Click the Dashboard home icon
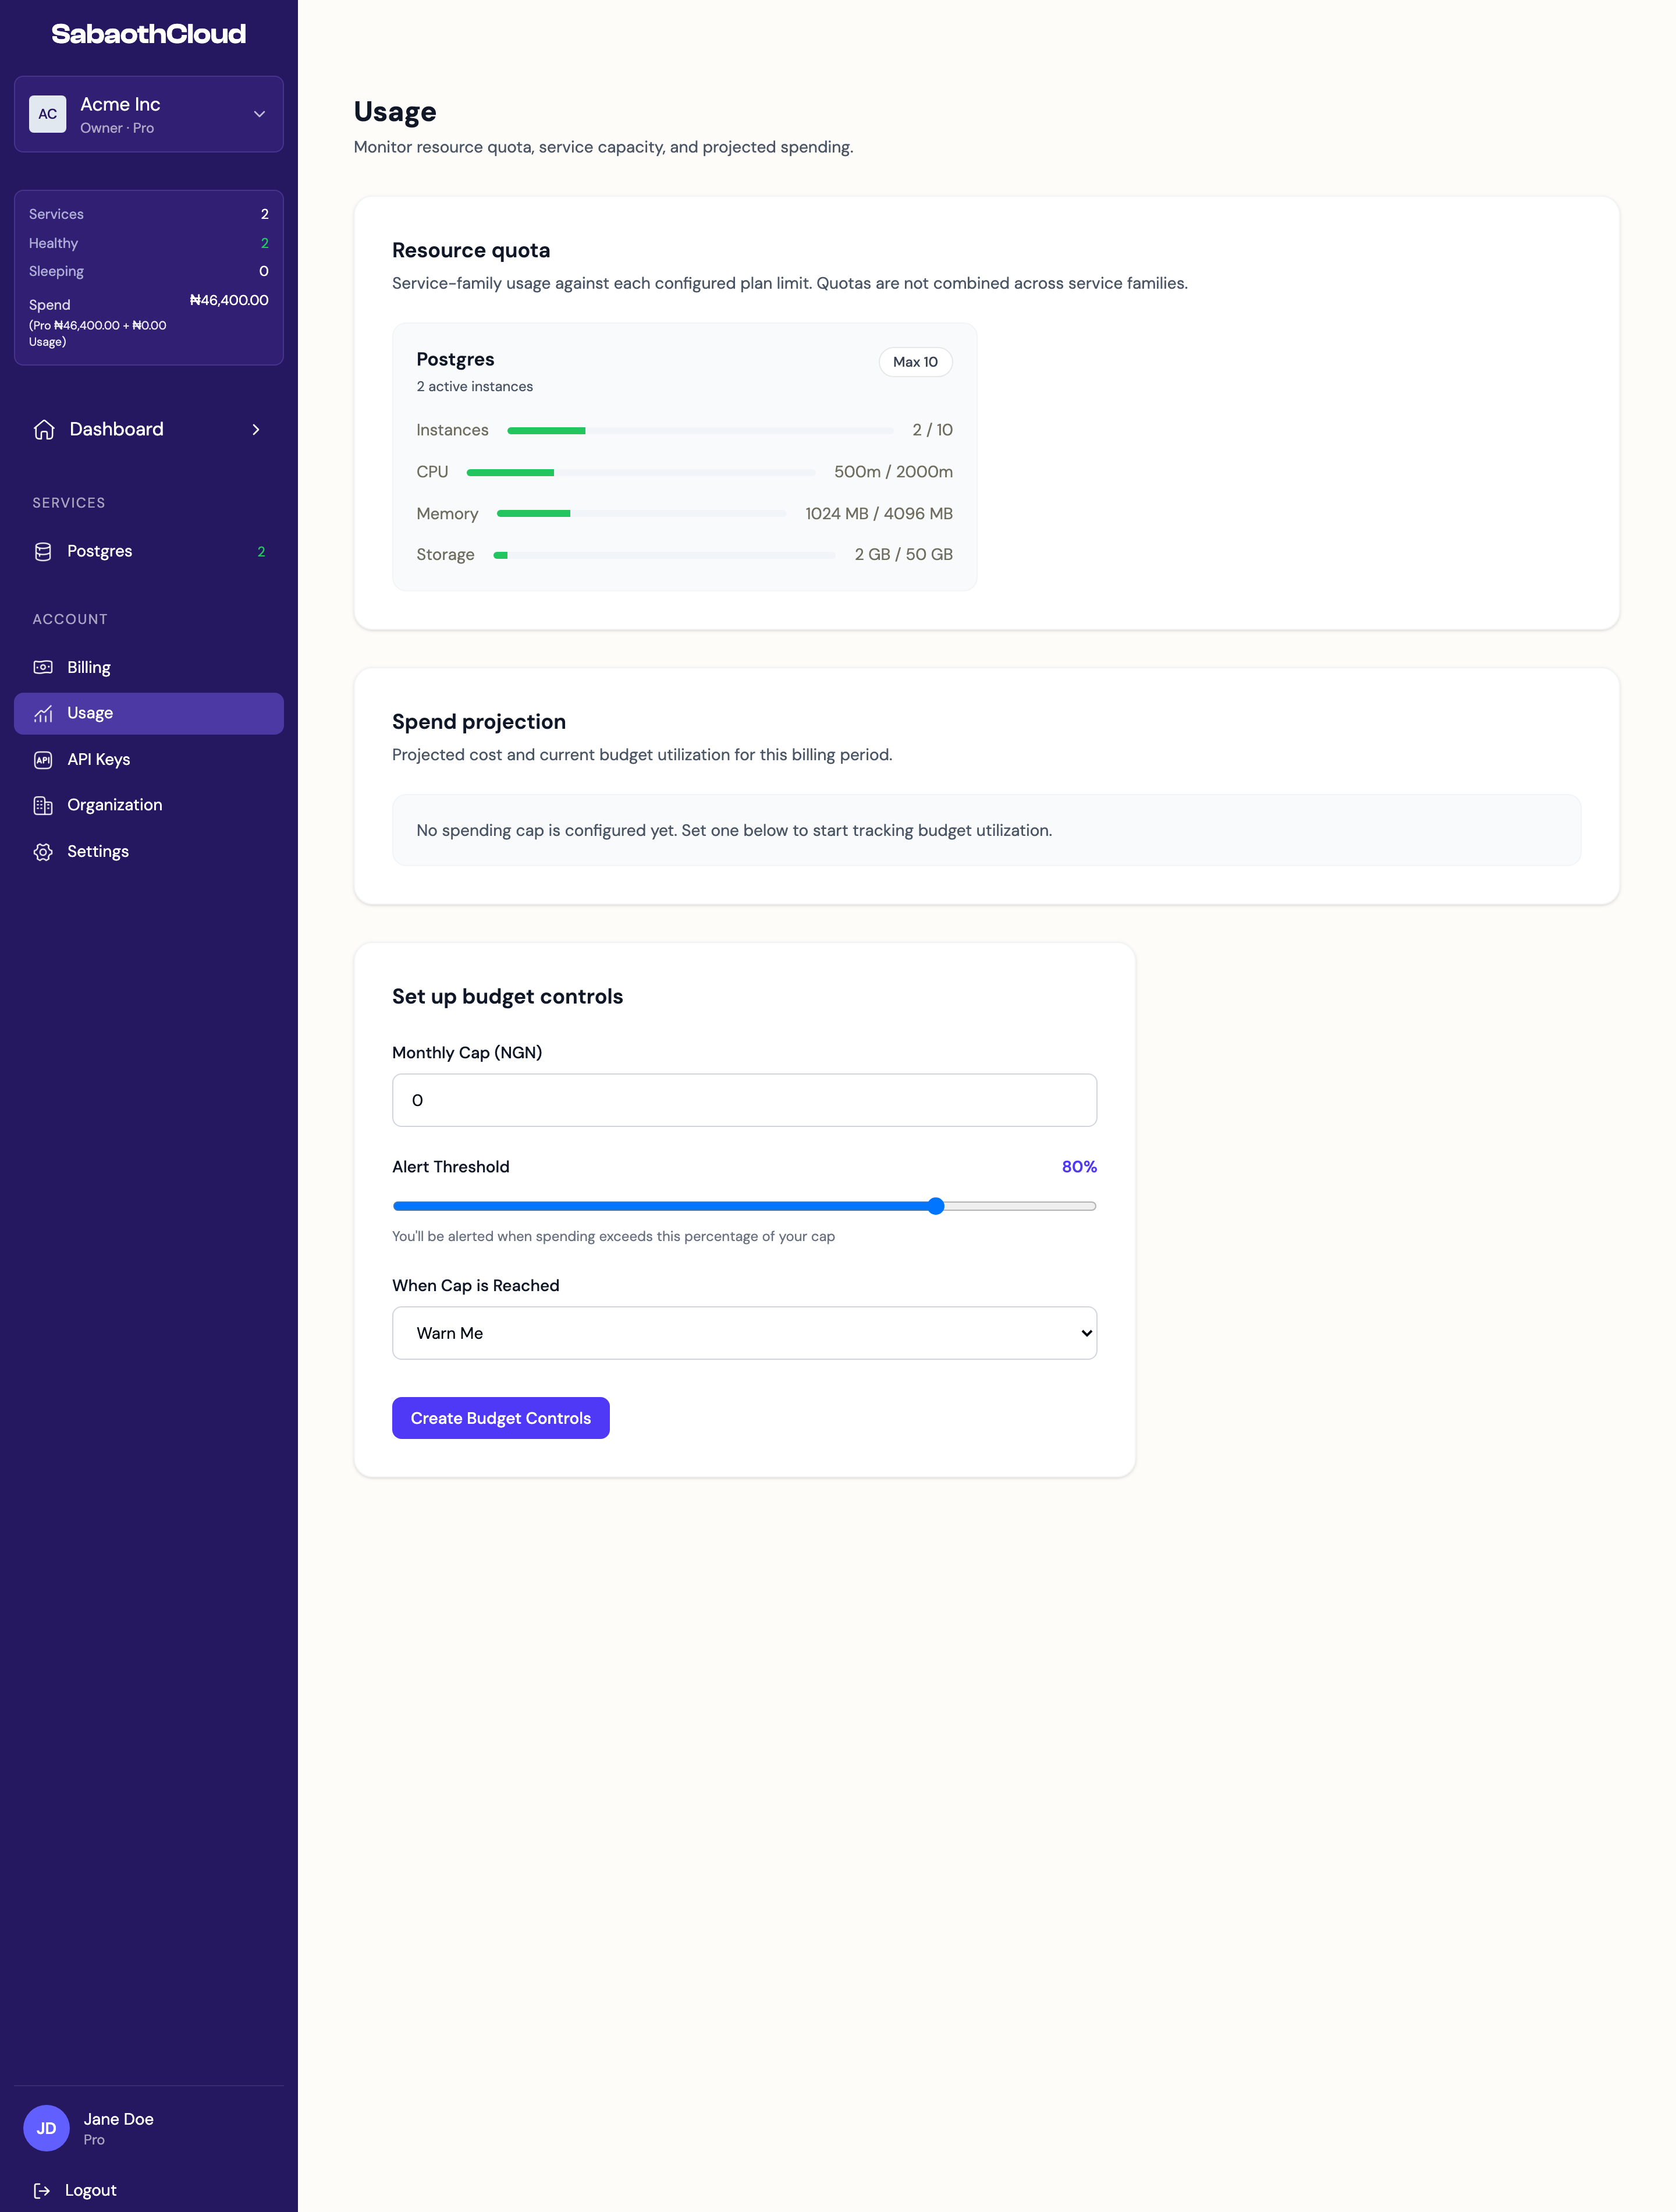This screenshot has height=2212, width=1676. pos(44,429)
